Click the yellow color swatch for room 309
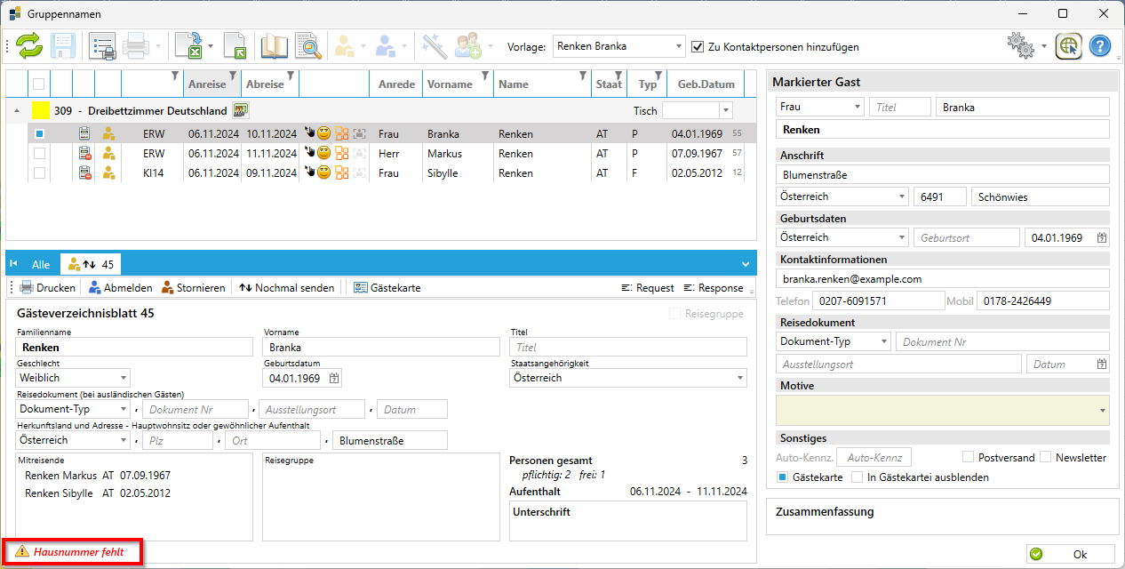Viewport: 1125px width, 569px height. tap(40, 110)
